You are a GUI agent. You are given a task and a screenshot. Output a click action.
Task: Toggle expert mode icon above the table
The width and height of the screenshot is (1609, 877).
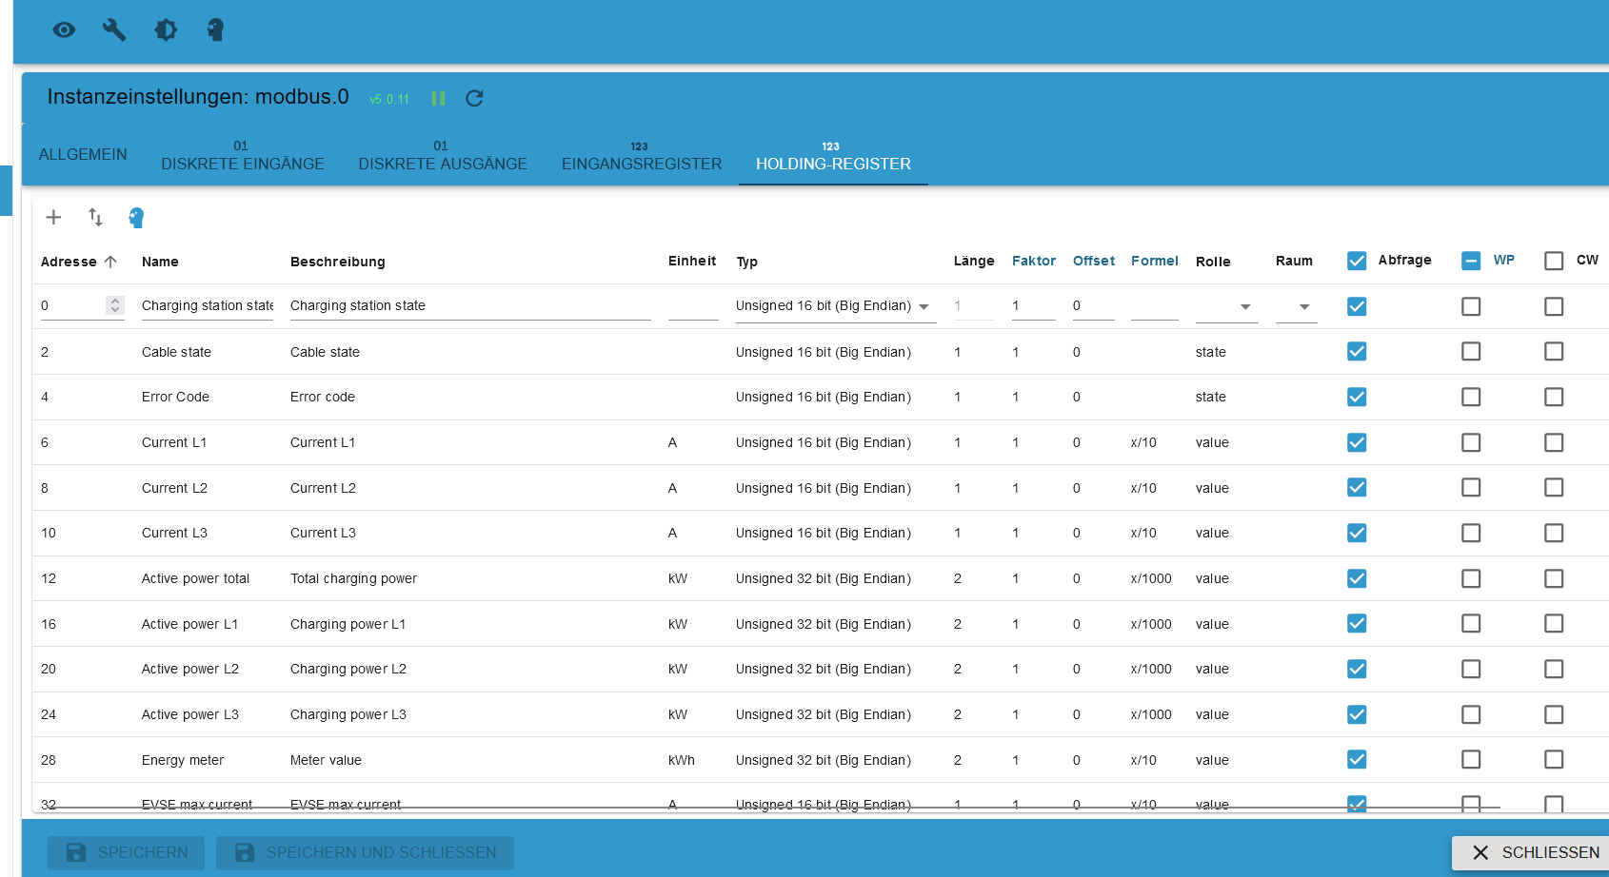136,218
